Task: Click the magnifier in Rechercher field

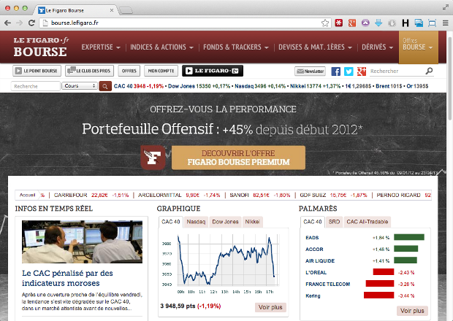Action: [430, 71]
